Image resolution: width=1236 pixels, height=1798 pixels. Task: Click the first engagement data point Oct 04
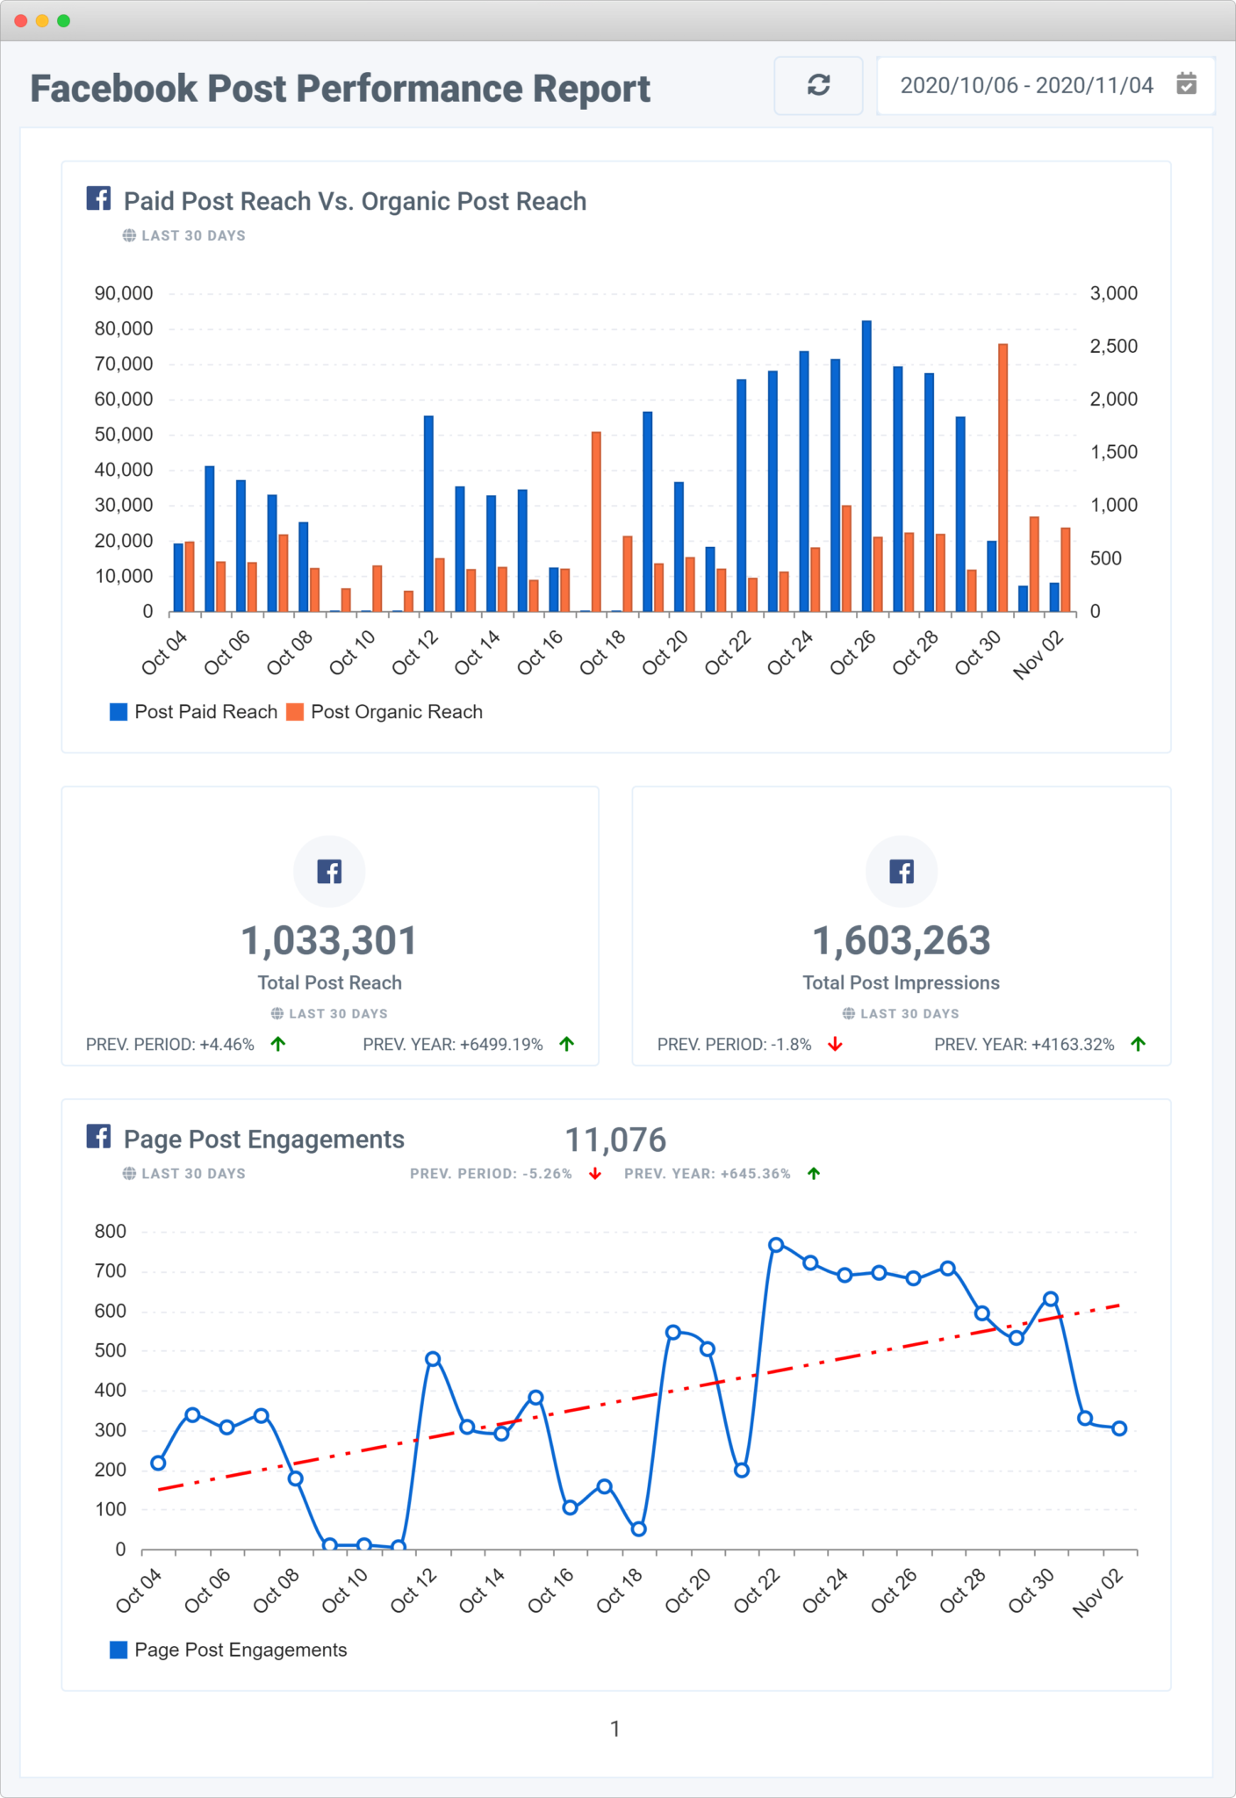click(x=158, y=1463)
